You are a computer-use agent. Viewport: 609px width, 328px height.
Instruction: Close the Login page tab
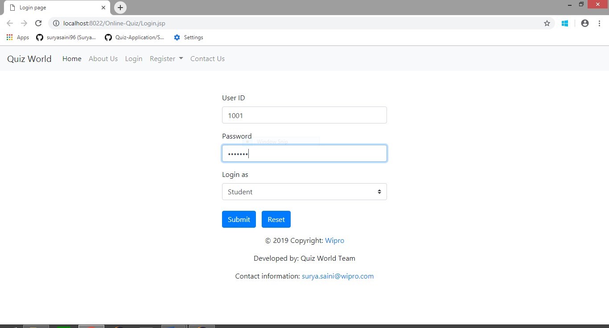click(x=103, y=8)
